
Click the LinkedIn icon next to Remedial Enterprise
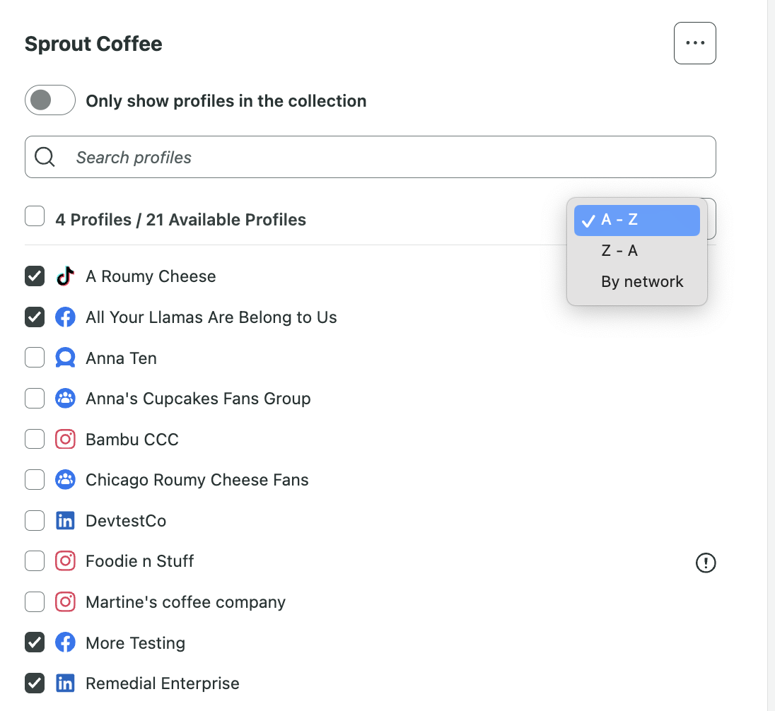pyautogui.click(x=65, y=683)
